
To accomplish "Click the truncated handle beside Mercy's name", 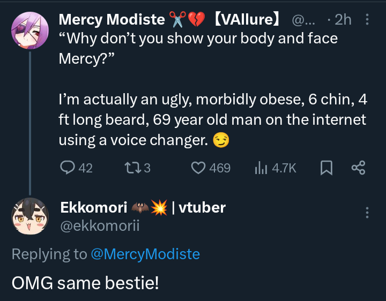I will 305,20.
